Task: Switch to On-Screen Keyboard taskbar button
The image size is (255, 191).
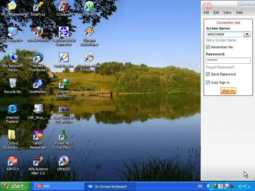Action: (110, 187)
